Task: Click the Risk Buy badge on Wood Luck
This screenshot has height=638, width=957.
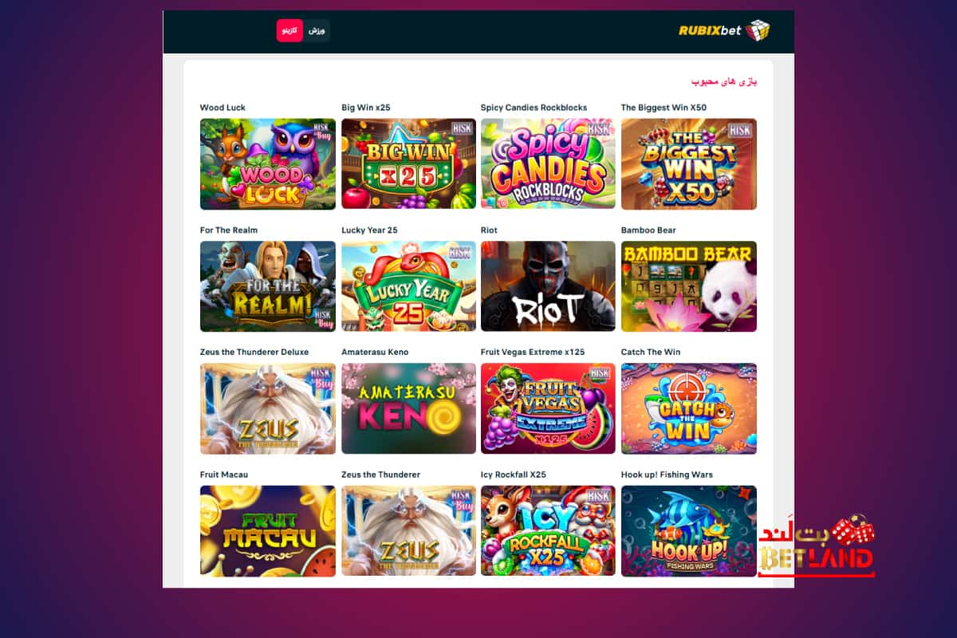Action: pyautogui.click(x=323, y=131)
